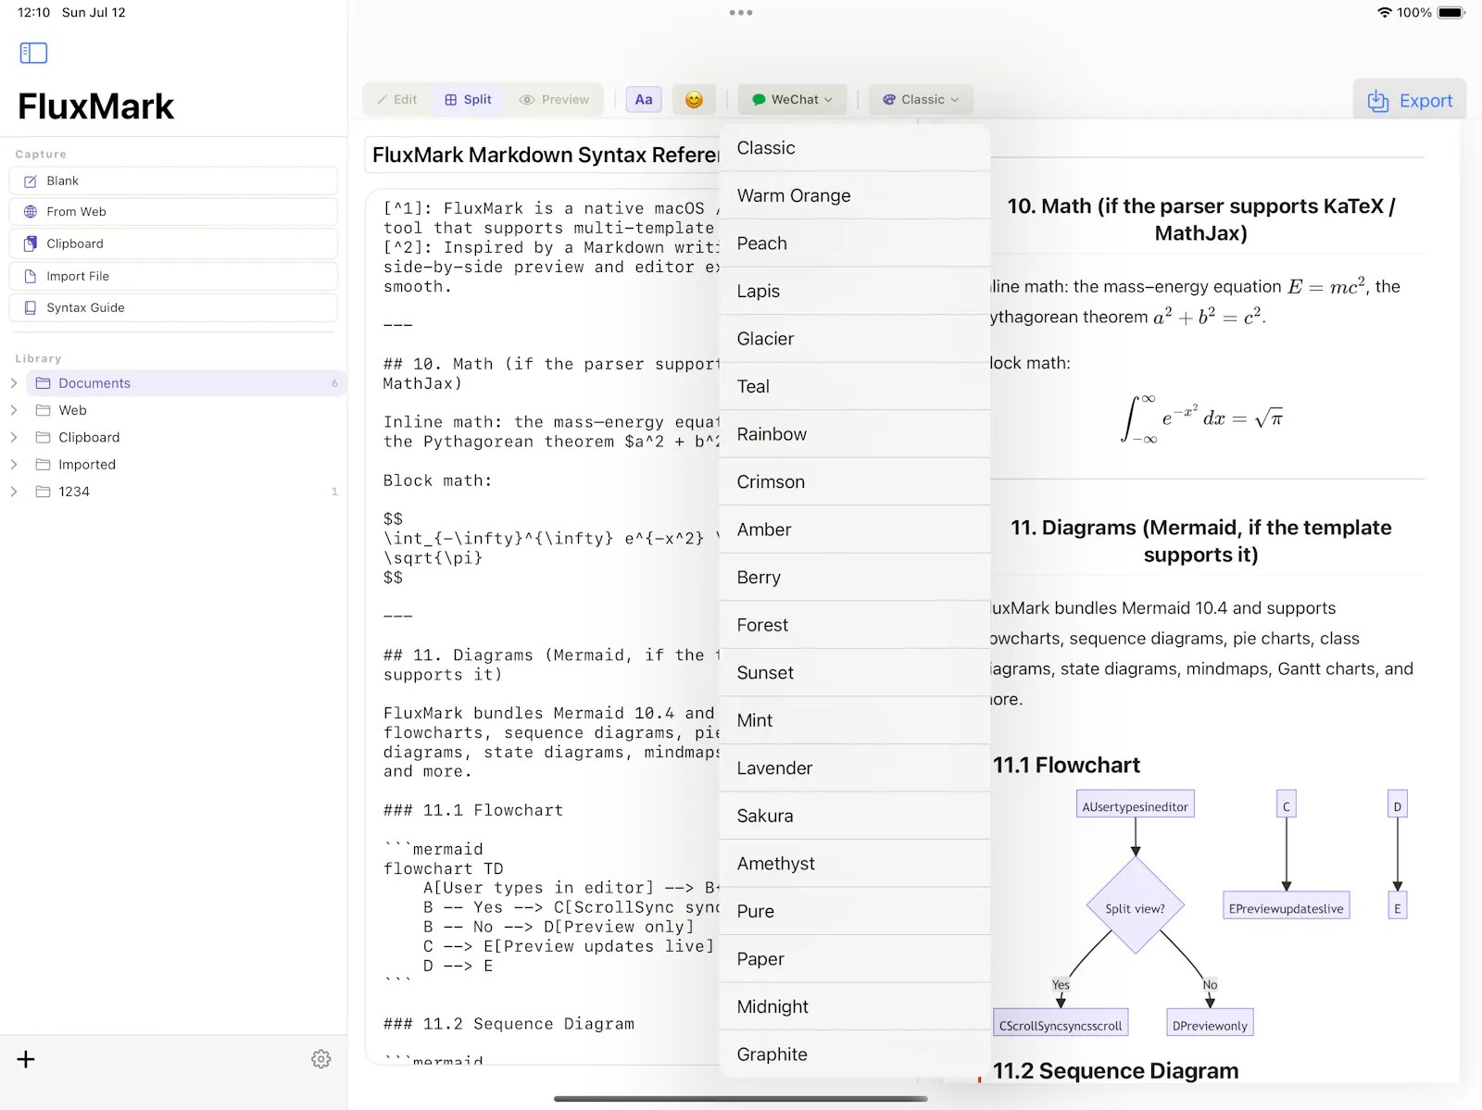Apply the Amethyst theme
This screenshot has width=1482, height=1110.
click(855, 864)
